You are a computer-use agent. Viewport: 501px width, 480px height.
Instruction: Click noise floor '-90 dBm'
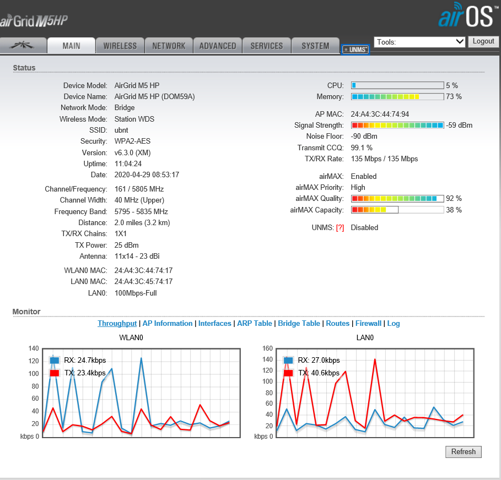364,137
